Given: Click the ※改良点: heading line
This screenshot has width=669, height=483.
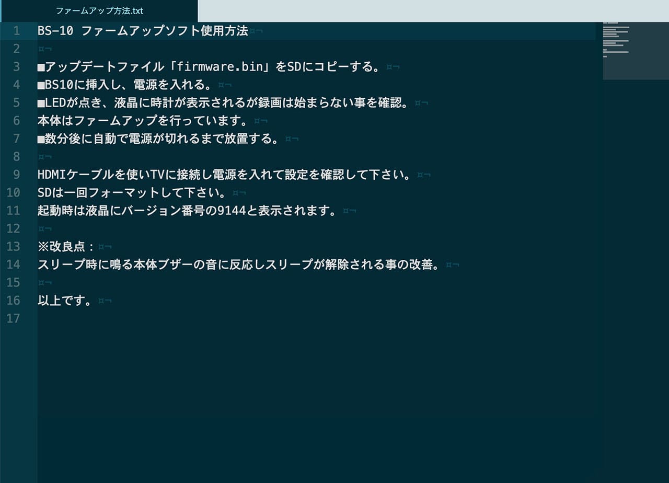Looking at the screenshot, I should click(x=66, y=246).
